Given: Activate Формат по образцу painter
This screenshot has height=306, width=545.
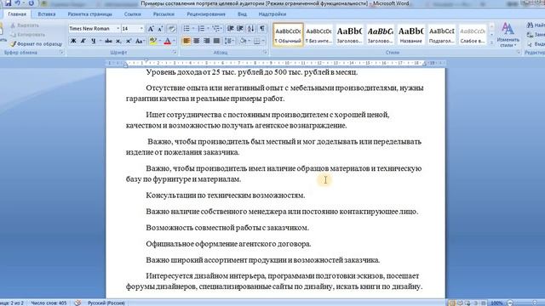Looking at the screenshot, I should click(x=36, y=44).
